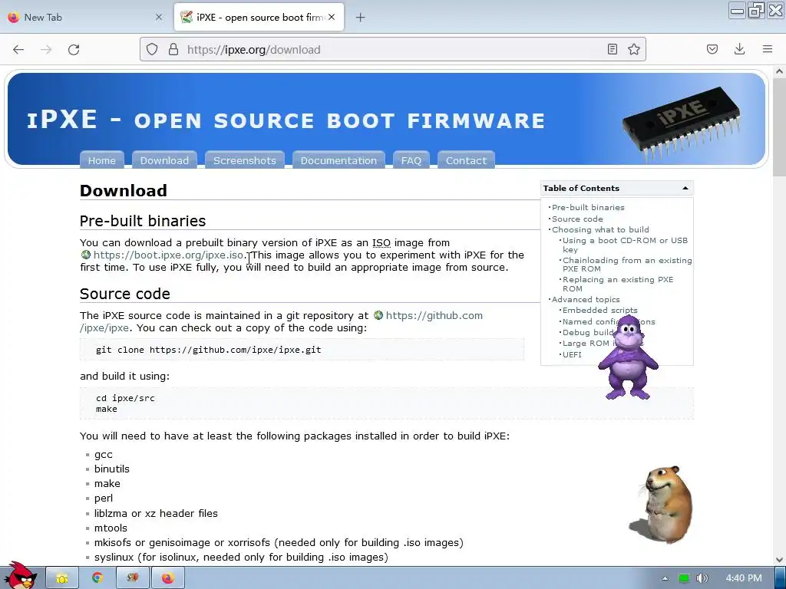Open Using a boot CD-ROM or USB key
Screen dimensions: 786x589
click(x=625, y=245)
